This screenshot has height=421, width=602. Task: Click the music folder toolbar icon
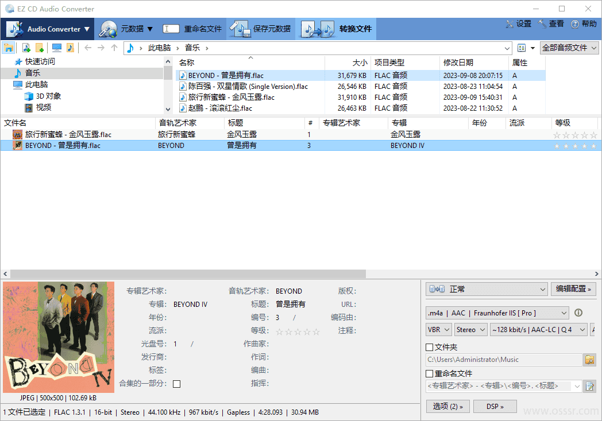70,48
